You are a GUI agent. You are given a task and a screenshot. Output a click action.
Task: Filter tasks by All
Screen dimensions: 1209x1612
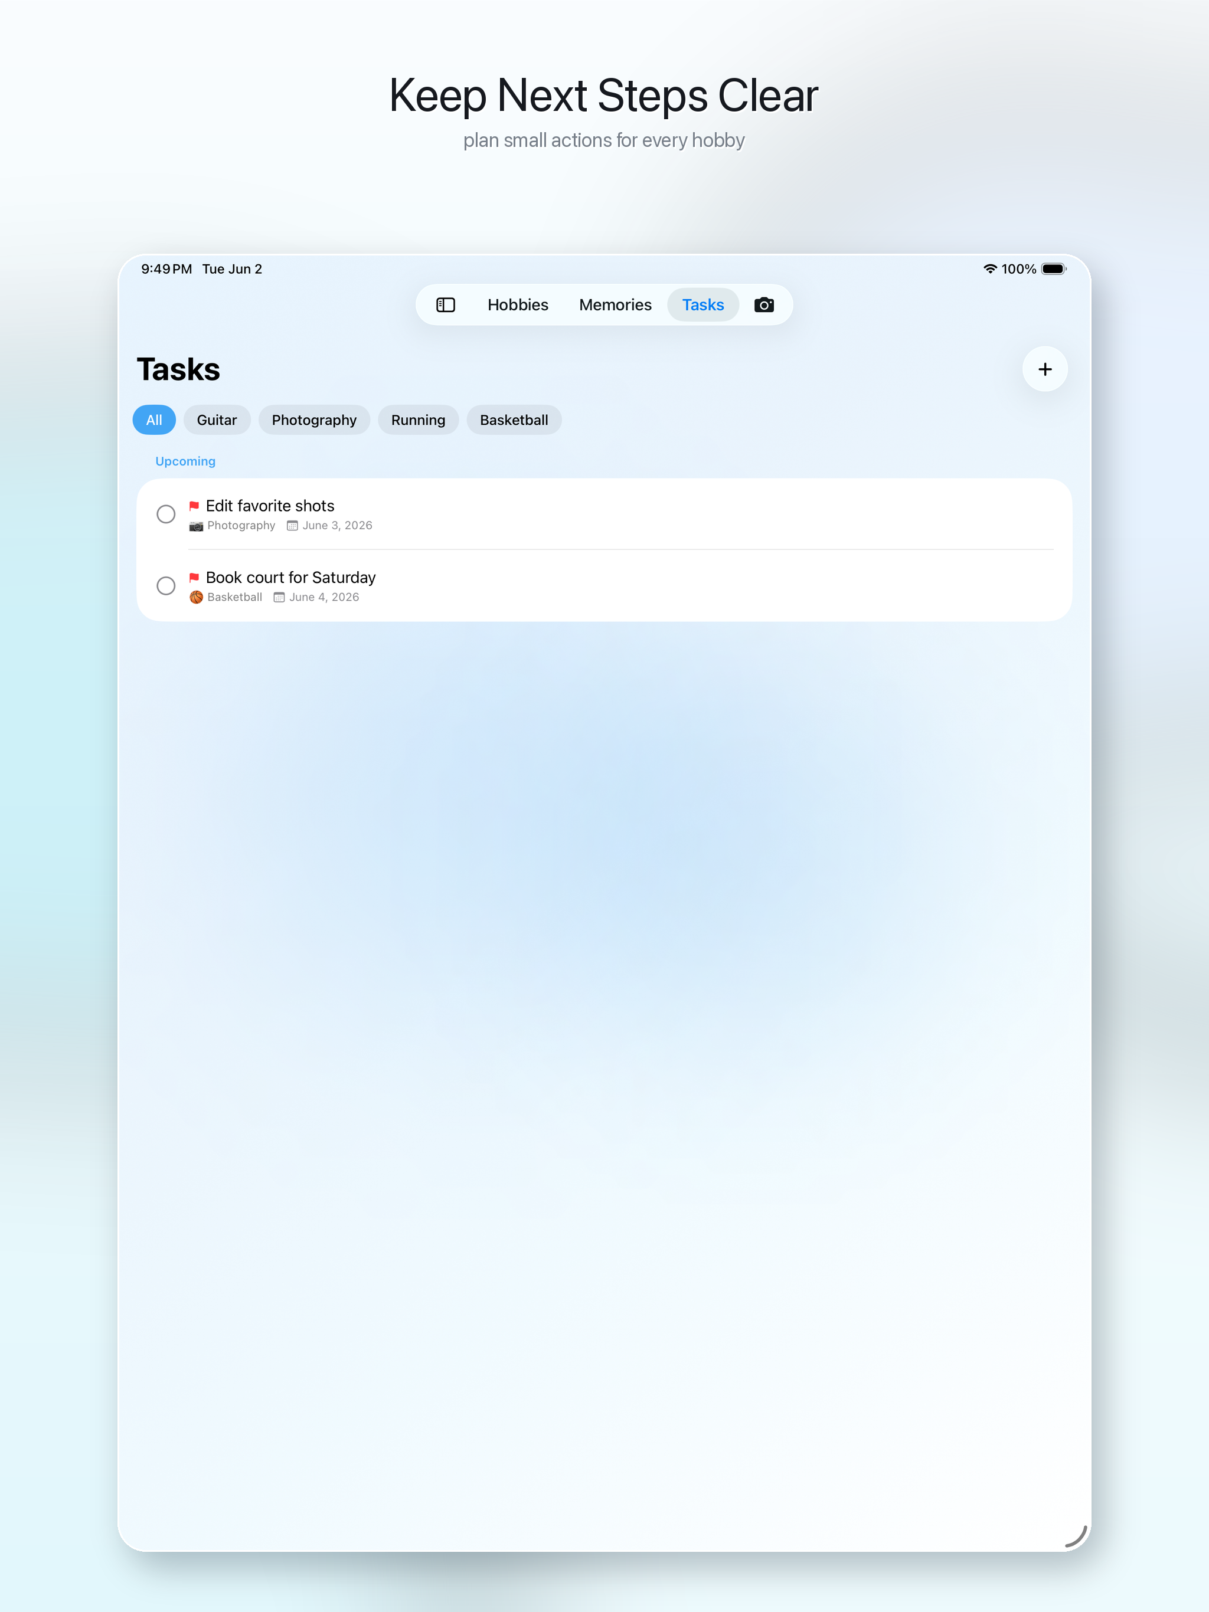tap(154, 420)
